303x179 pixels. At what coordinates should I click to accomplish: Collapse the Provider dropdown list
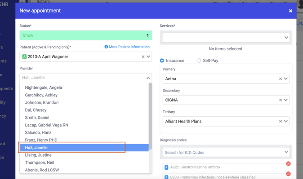point(148,78)
